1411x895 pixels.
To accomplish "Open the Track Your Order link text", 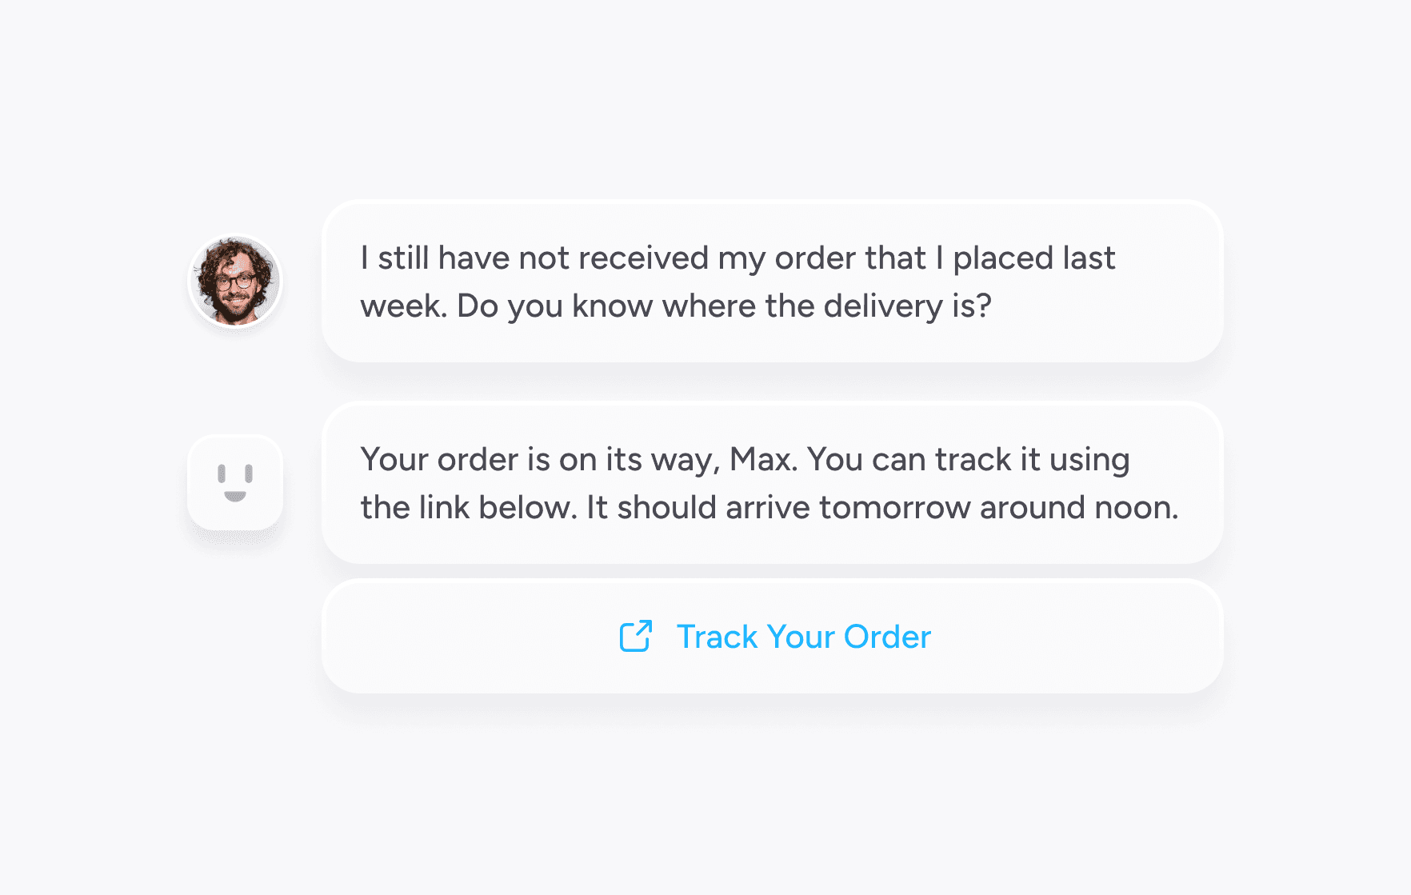I will (803, 637).
